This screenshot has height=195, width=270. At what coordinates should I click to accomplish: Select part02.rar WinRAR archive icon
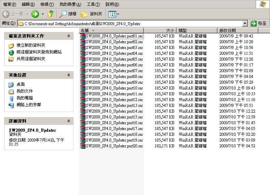pos(83,42)
